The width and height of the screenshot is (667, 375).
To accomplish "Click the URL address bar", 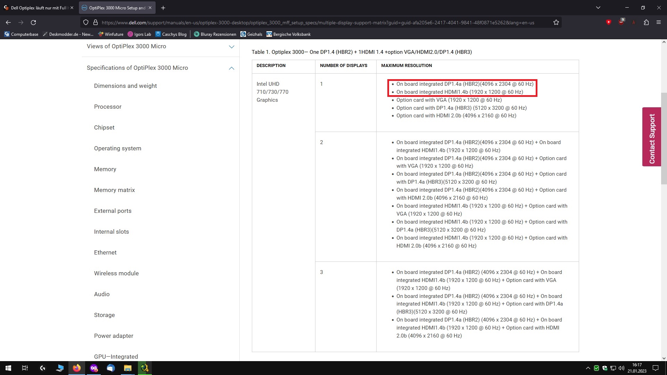I will pos(318,23).
